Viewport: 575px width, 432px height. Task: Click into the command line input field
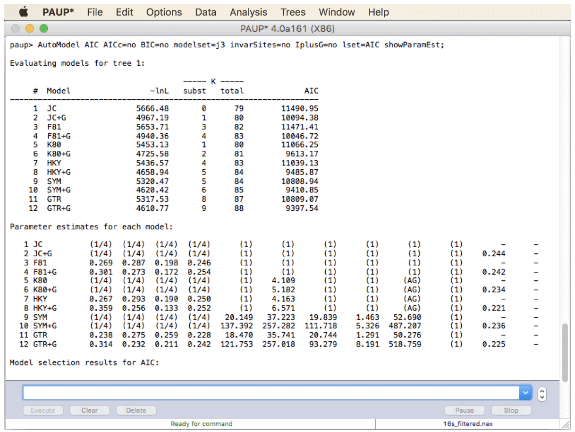[x=271, y=393]
